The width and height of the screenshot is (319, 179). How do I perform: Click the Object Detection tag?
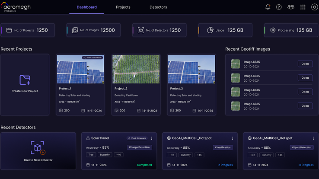[x=302, y=147]
